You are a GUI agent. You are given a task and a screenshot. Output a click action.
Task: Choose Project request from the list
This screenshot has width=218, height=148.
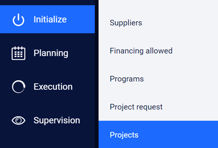(x=136, y=107)
